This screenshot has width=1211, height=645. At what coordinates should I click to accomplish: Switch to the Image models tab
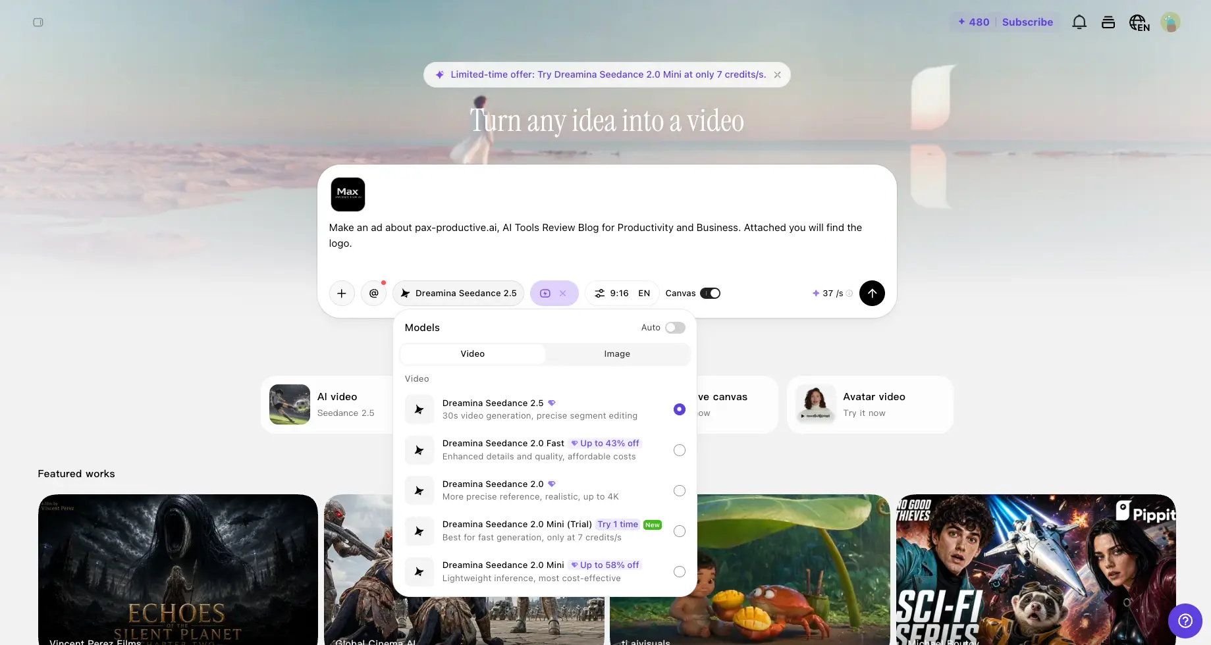617,354
